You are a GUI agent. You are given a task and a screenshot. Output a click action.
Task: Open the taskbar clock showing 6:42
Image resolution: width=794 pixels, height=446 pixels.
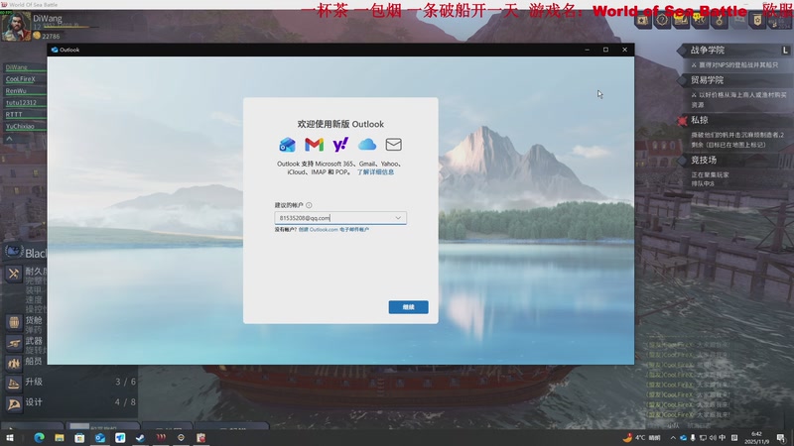coord(756,438)
